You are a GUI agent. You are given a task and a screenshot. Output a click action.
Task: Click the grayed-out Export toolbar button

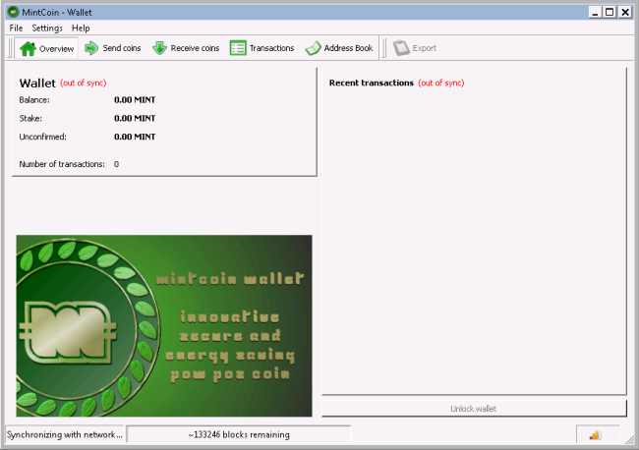coord(415,48)
